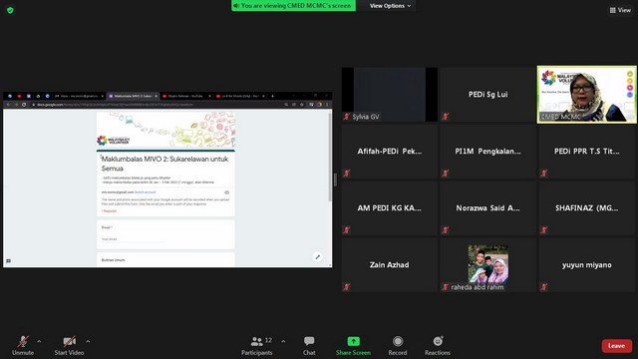
Task: Open the Reactions menu
Action: (438, 346)
